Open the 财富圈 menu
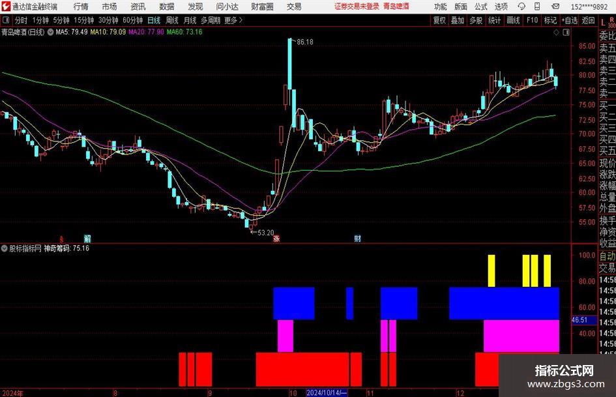The width and height of the screenshot is (616, 397). pos(262,7)
